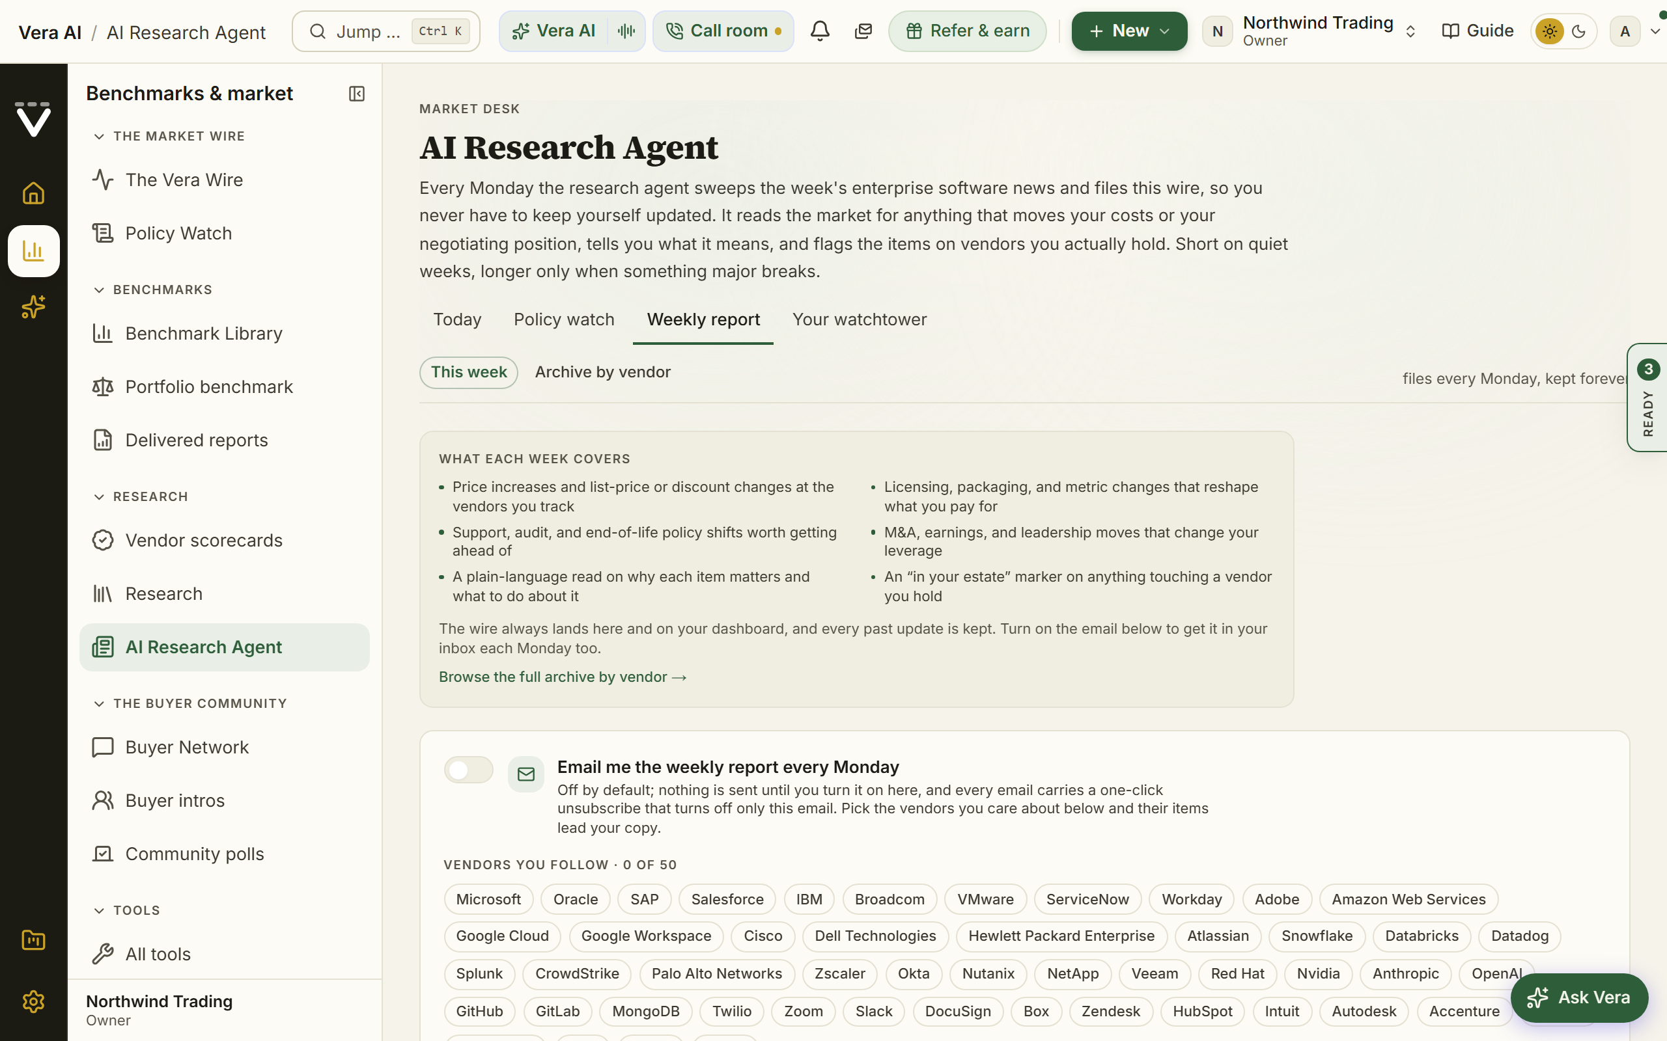
Task: Select the Weekly report tab
Action: point(703,319)
